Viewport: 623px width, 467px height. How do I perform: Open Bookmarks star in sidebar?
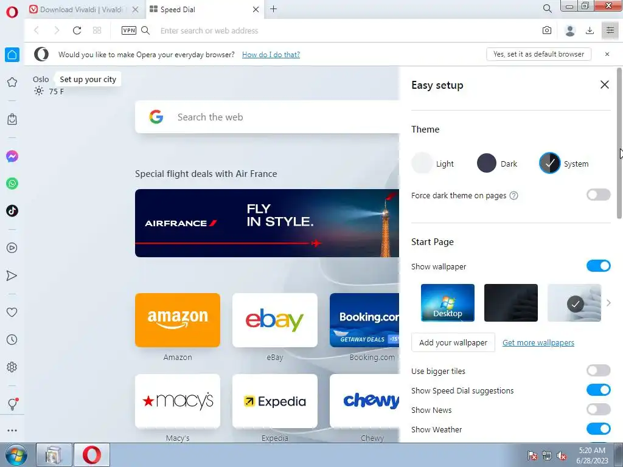click(x=12, y=82)
